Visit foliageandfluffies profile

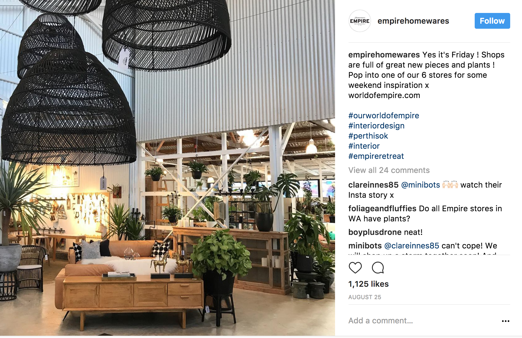[382, 208]
